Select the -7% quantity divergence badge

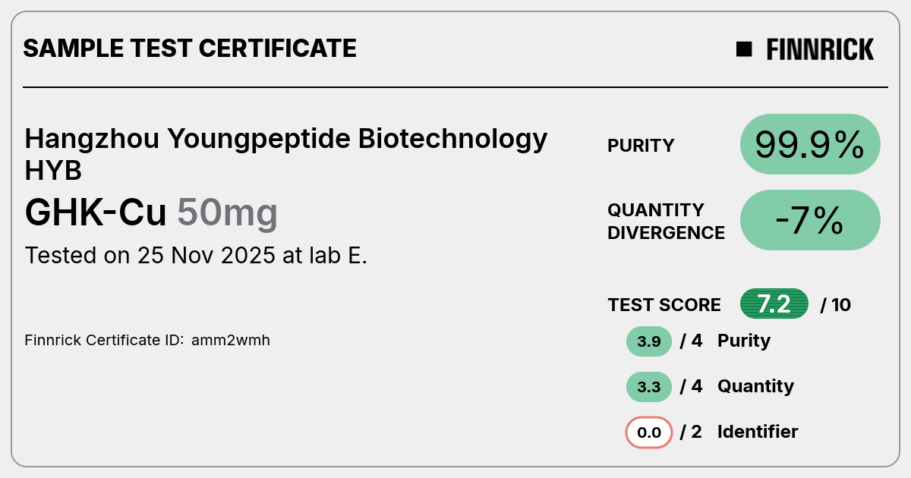[810, 220]
